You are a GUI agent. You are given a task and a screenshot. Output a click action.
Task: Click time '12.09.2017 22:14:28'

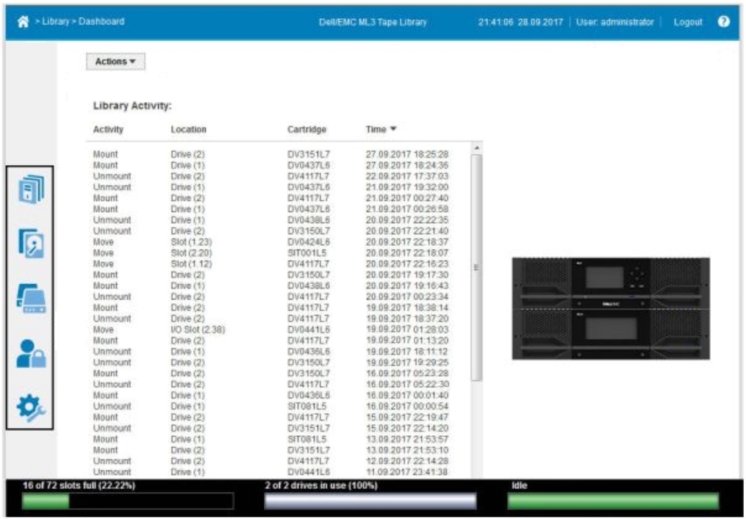(x=407, y=461)
